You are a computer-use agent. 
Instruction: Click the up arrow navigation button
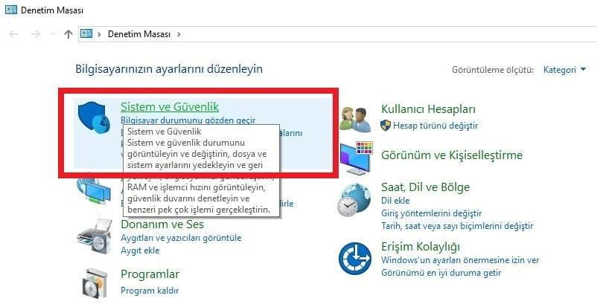68,34
